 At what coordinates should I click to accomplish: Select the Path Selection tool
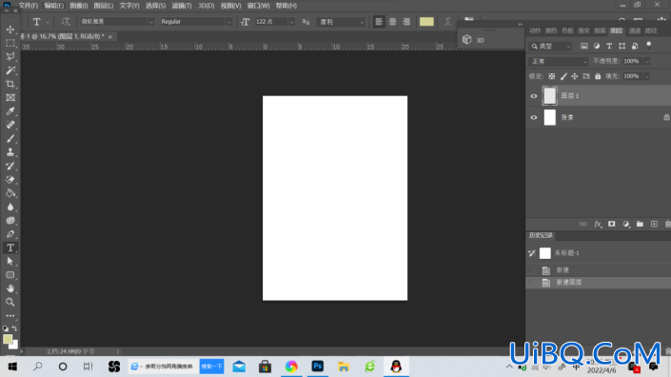coord(10,262)
